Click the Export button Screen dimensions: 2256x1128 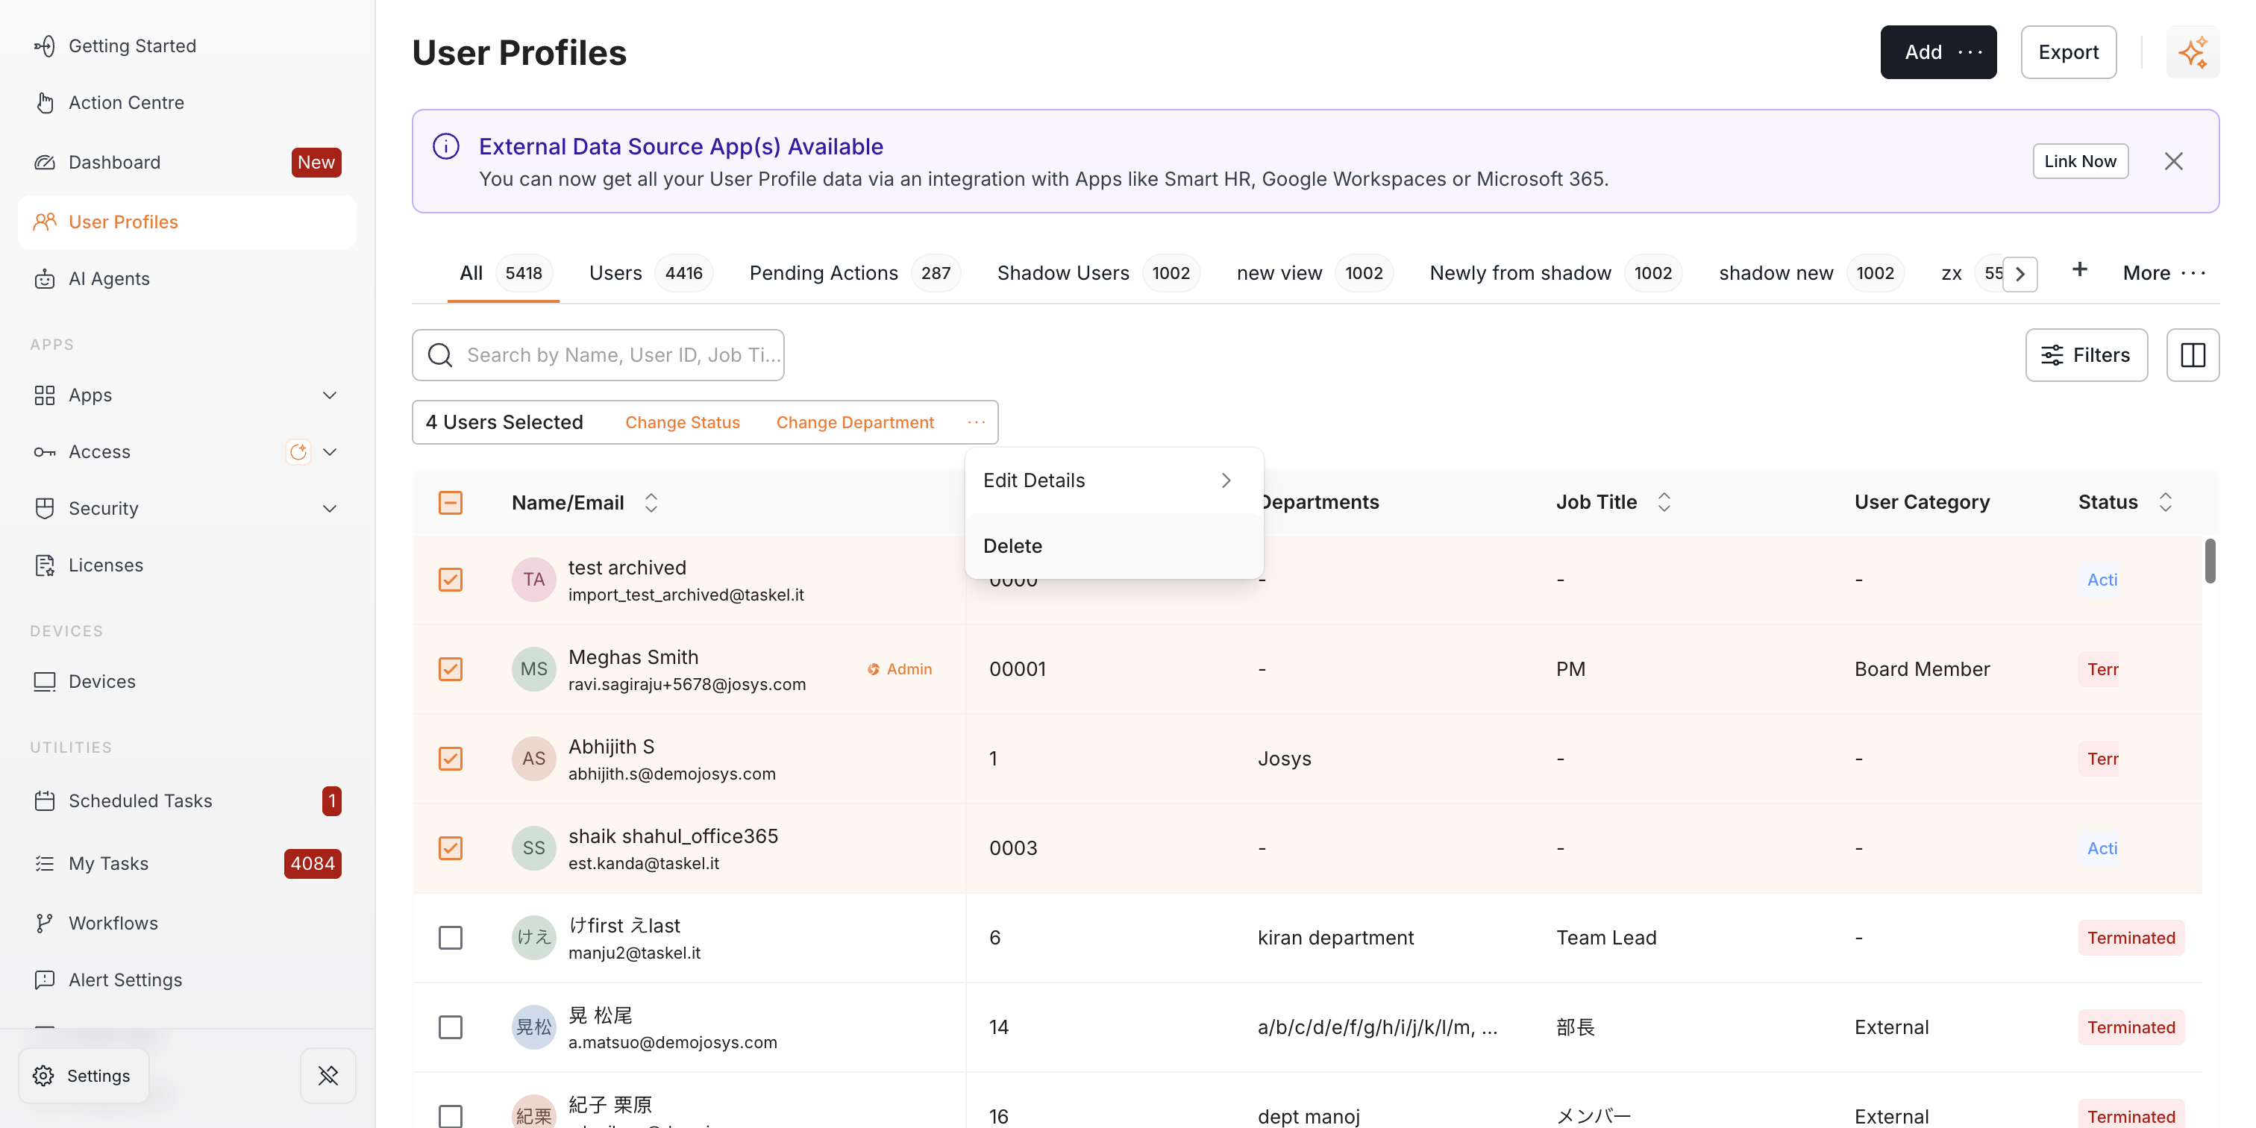coord(2068,52)
